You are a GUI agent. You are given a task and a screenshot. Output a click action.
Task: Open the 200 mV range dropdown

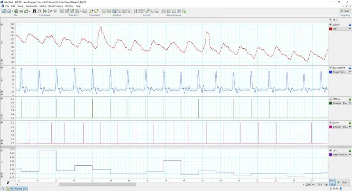(x=330, y=24)
